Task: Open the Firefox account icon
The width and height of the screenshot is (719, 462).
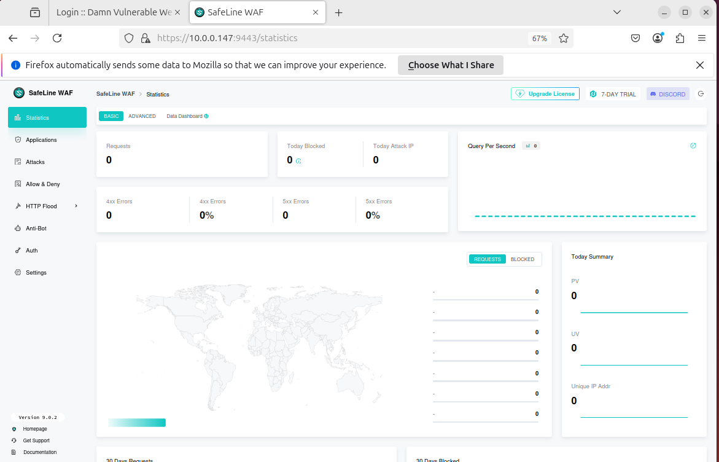Action: (x=658, y=38)
